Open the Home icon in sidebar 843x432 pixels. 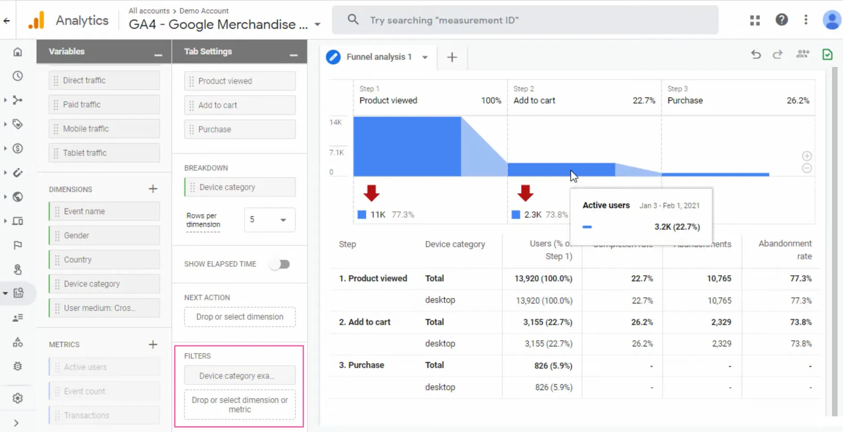pos(17,52)
